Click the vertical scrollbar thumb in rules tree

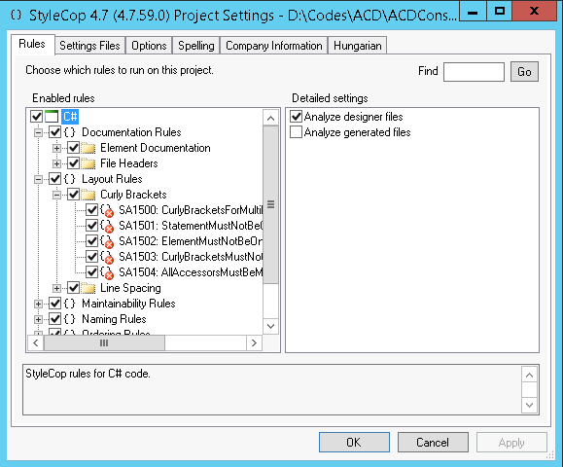[x=271, y=204]
